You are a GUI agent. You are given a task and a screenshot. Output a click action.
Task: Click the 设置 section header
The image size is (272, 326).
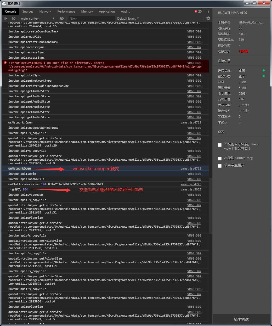pyautogui.click(x=221, y=132)
